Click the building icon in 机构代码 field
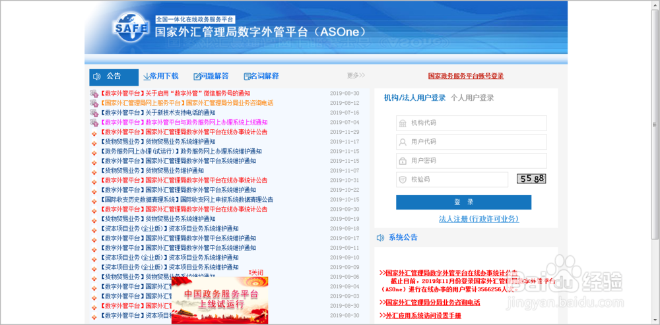 pyautogui.click(x=403, y=123)
